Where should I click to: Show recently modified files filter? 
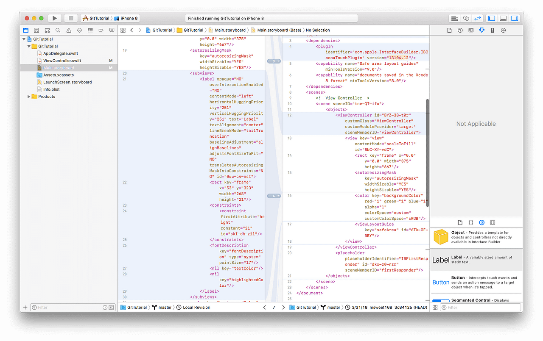pyautogui.click(x=105, y=308)
